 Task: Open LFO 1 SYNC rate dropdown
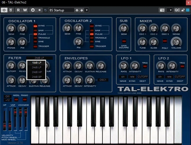[132, 77]
